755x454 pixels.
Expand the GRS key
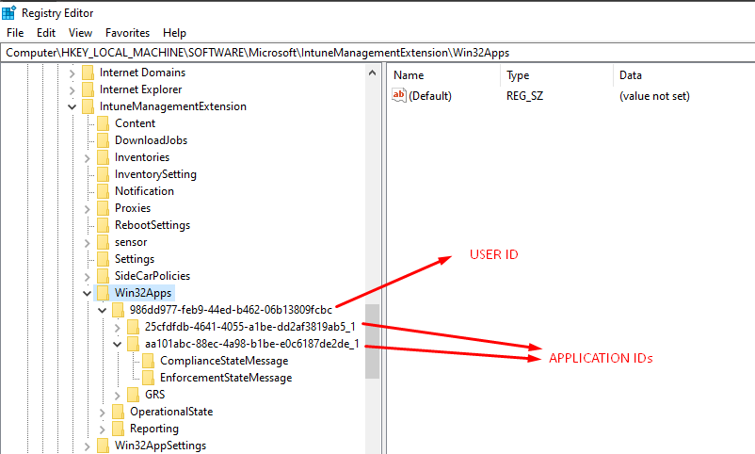point(118,396)
